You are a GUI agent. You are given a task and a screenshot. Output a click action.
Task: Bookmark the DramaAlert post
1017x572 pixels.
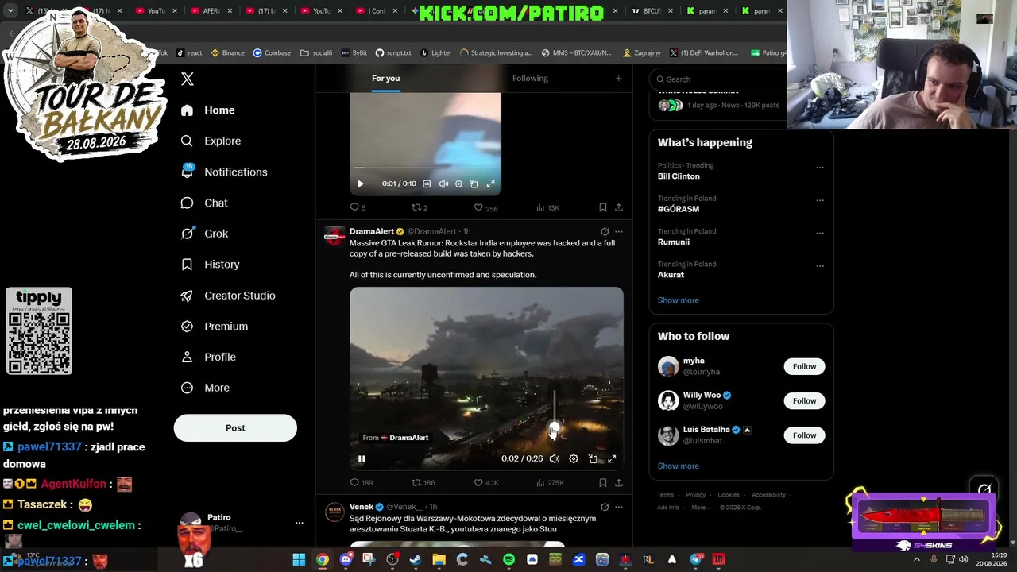(603, 482)
